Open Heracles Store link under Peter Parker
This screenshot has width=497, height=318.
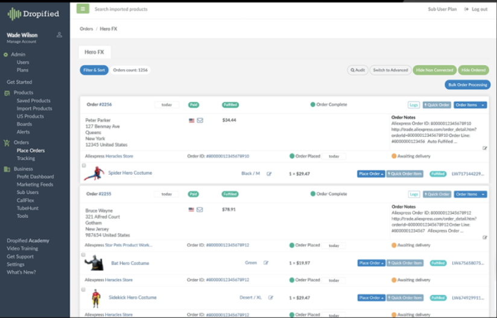coord(119,156)
